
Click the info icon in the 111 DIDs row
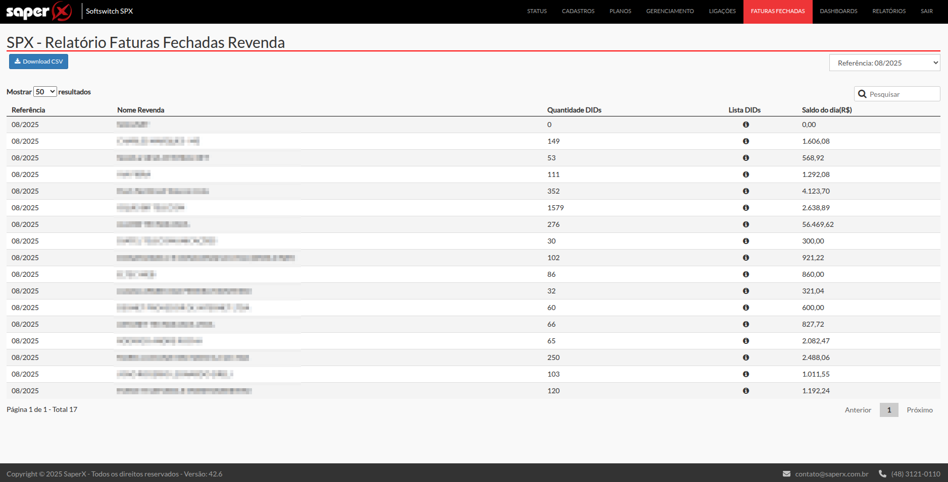click(745, 174)
